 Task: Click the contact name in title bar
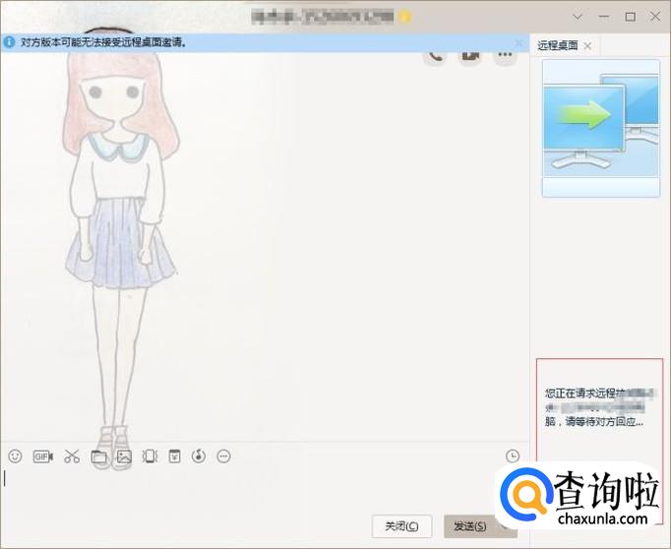[x=323, y=17]
